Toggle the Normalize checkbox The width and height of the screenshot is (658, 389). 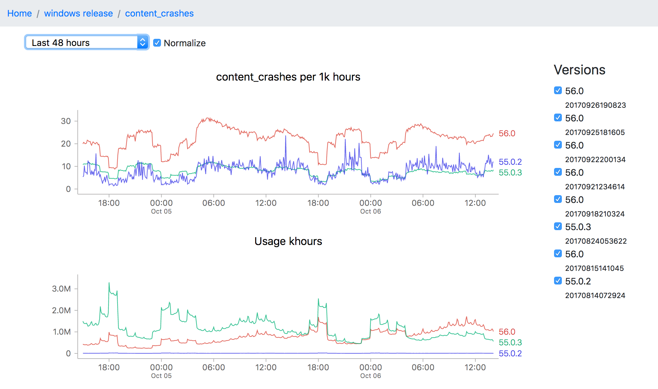157,43
